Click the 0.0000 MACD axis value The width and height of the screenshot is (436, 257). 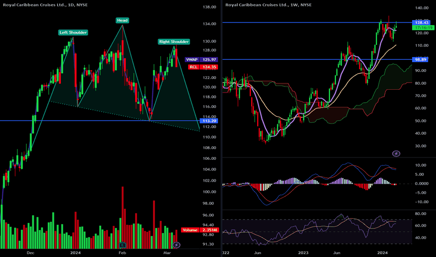[421, 184]
